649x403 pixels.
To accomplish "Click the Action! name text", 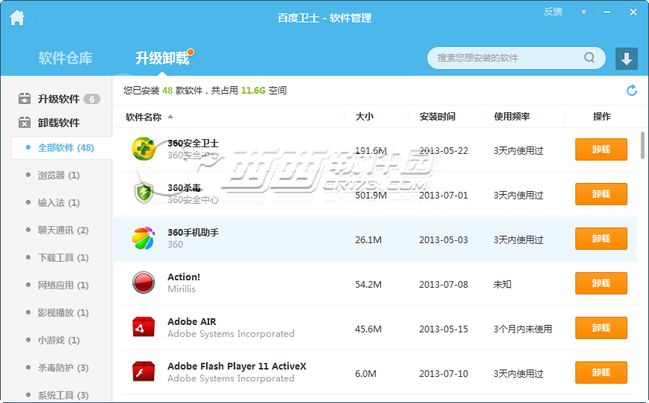I will [x=184, y=277].
